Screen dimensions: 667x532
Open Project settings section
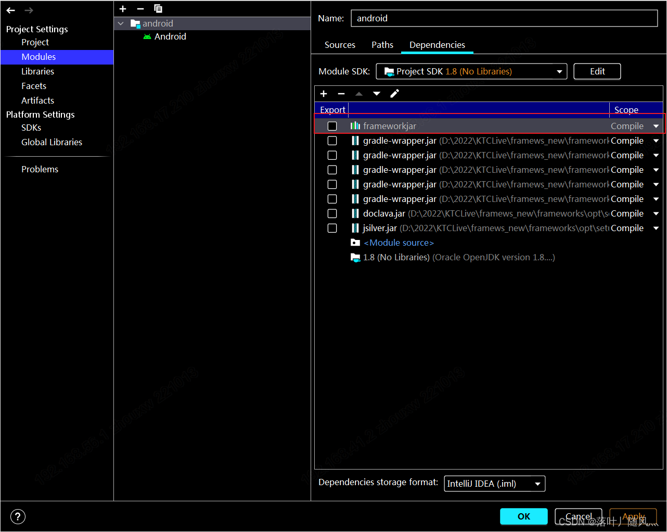point(35,42)
